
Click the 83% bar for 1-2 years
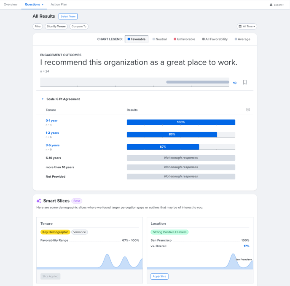172,135
